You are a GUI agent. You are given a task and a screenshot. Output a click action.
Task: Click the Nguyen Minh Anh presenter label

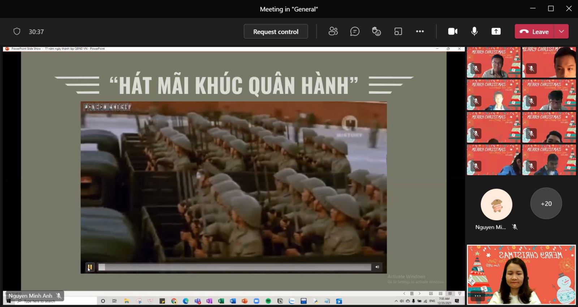point(35,296)
